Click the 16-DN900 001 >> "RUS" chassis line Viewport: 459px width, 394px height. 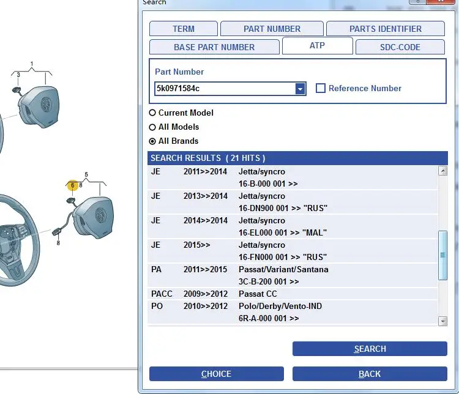(x=283, y=208)
